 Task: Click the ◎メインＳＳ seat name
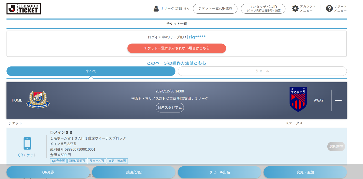(61, 132)
